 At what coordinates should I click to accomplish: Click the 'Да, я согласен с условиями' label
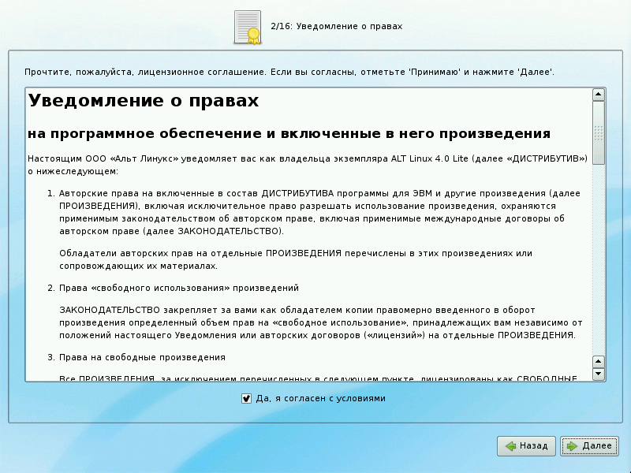pos(320,399)
